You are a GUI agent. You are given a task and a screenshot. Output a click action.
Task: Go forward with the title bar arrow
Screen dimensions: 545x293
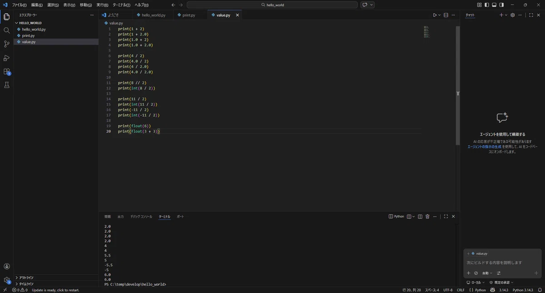click(181, 5)
